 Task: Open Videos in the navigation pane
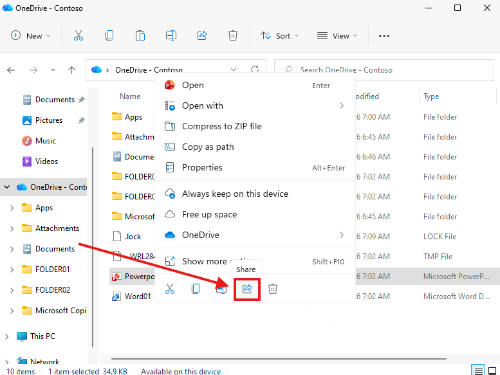pos(46,161)
